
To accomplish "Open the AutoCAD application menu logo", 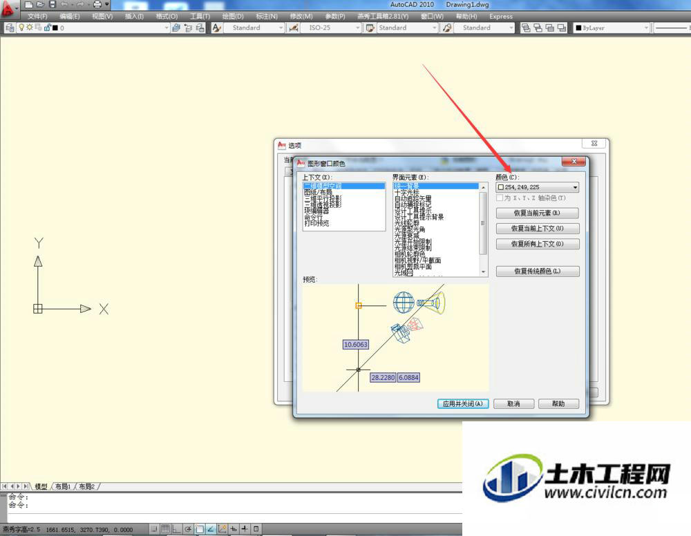I will coord(8,9).
